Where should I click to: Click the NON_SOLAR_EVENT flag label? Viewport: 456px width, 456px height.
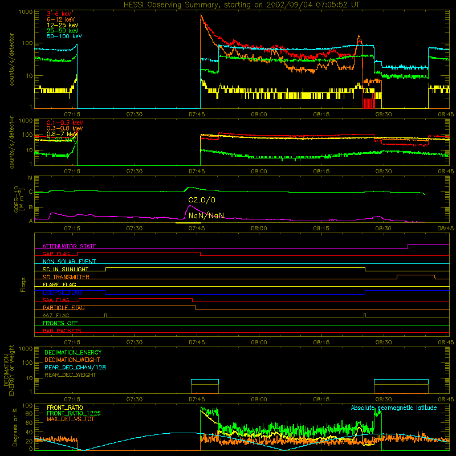pos(69,262)
